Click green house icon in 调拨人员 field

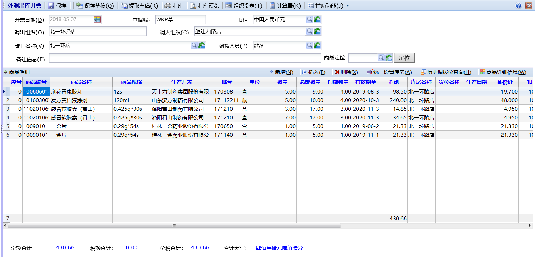point(317,45)
